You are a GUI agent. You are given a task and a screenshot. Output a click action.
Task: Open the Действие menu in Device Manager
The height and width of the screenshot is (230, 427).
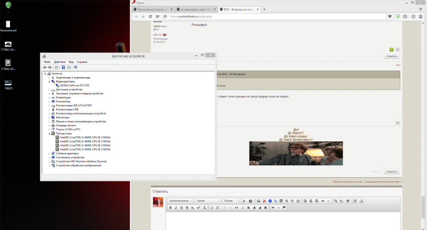point(59,62)
